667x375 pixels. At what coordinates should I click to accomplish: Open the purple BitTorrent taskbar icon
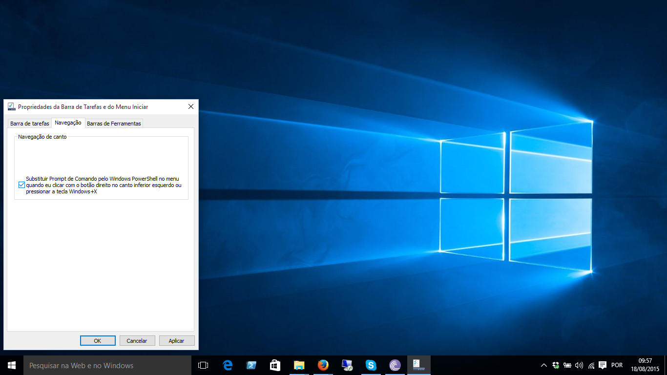pyautogui.click(x=395, y=365)
